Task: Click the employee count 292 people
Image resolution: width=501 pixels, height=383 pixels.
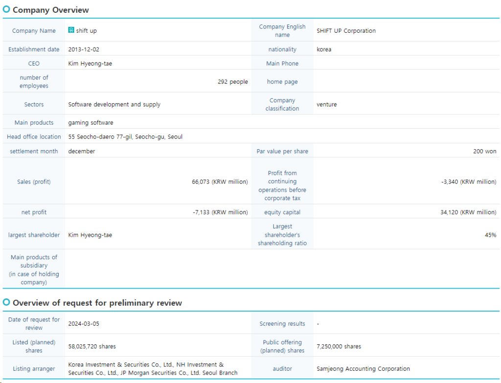Action: 233,81
